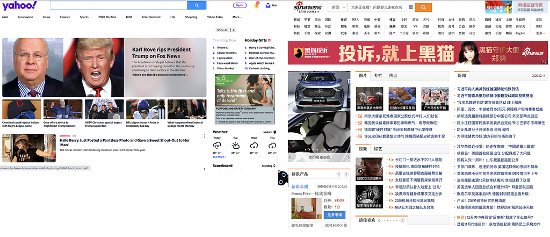This screenshot has width=550, height=237.
Task: Open 财经 label in Sina news list
Action: click(x=460, y=217)
